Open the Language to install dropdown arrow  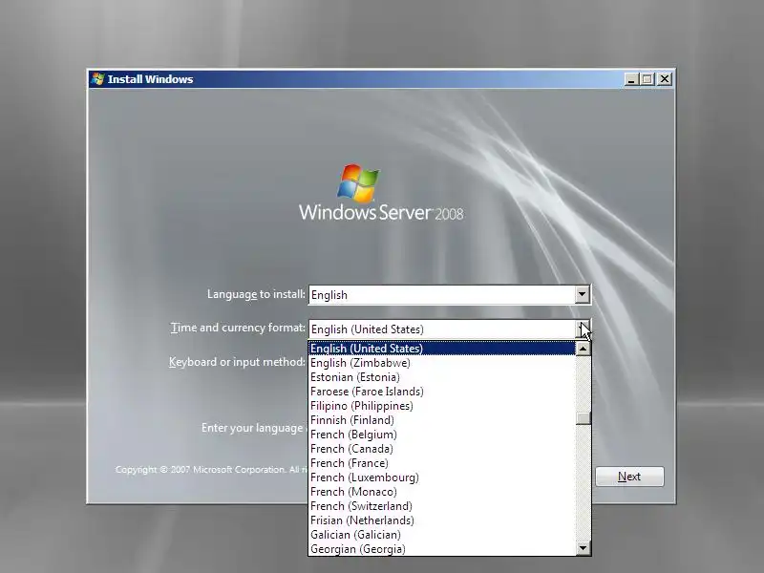pos(582,294)
